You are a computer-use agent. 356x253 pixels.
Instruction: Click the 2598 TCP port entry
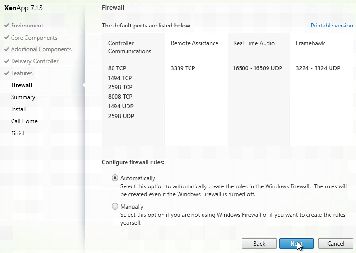pyautogui.click(x=120, y=87)
